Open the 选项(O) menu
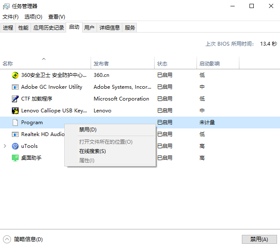The height and width of the screenshot is (248, 280). pos(33,17)
